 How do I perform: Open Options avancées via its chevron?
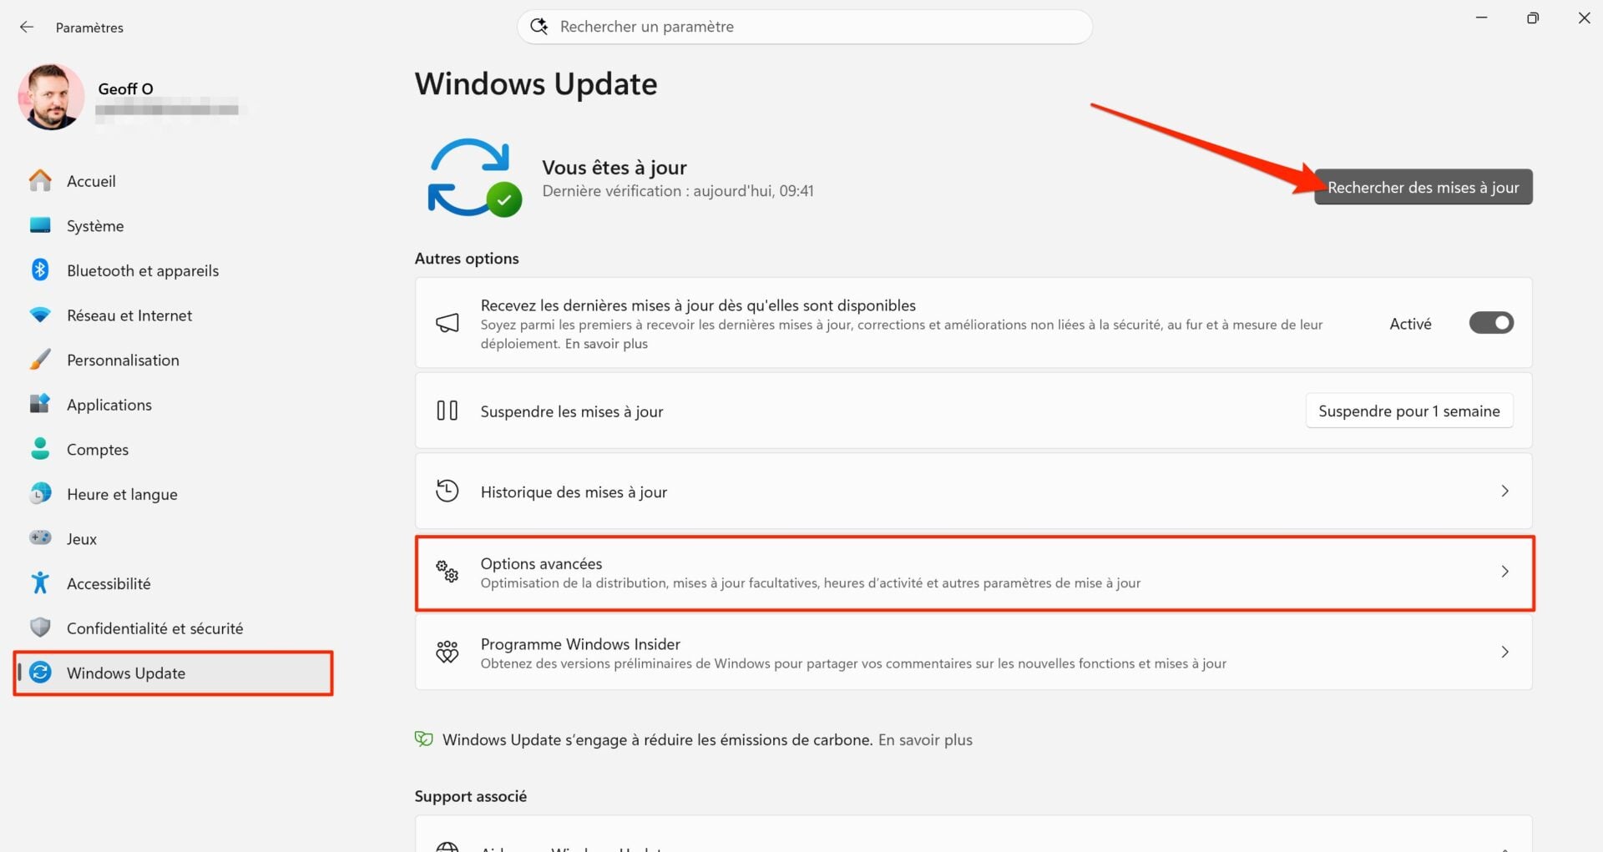tap(1504, 572)
